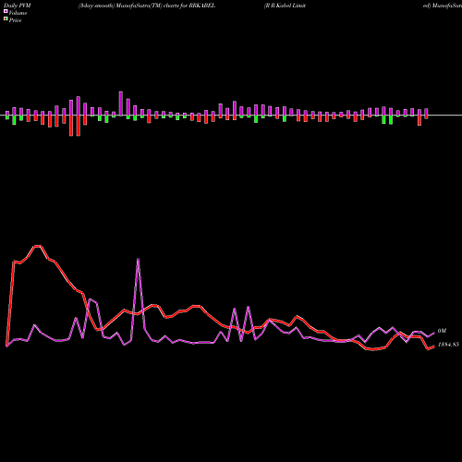This screenshot has height=462, width=462.
Task: Click the Volume legend color swatch
Action: (x=6, y=11)
